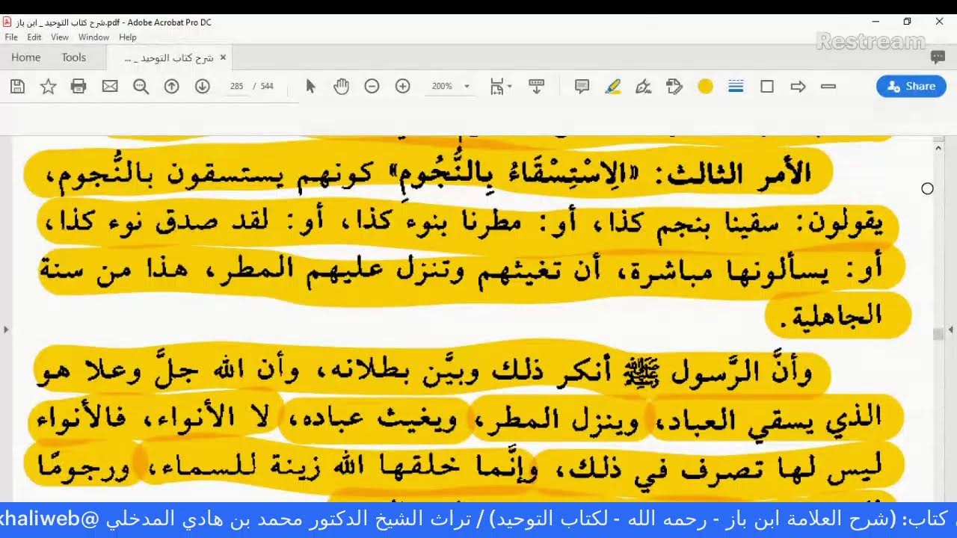Open the File menu
957x538 pixels.
click(x=11, y=37)
